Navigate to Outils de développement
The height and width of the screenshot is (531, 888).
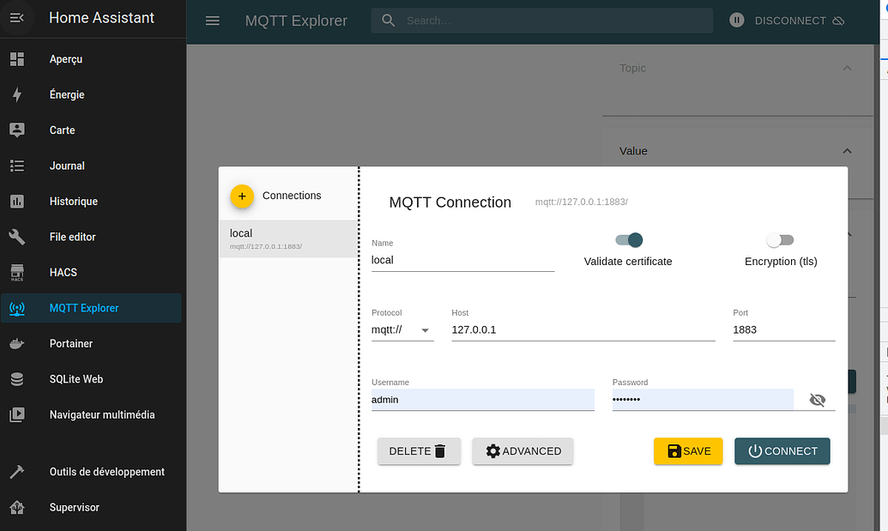pos(105,471)
